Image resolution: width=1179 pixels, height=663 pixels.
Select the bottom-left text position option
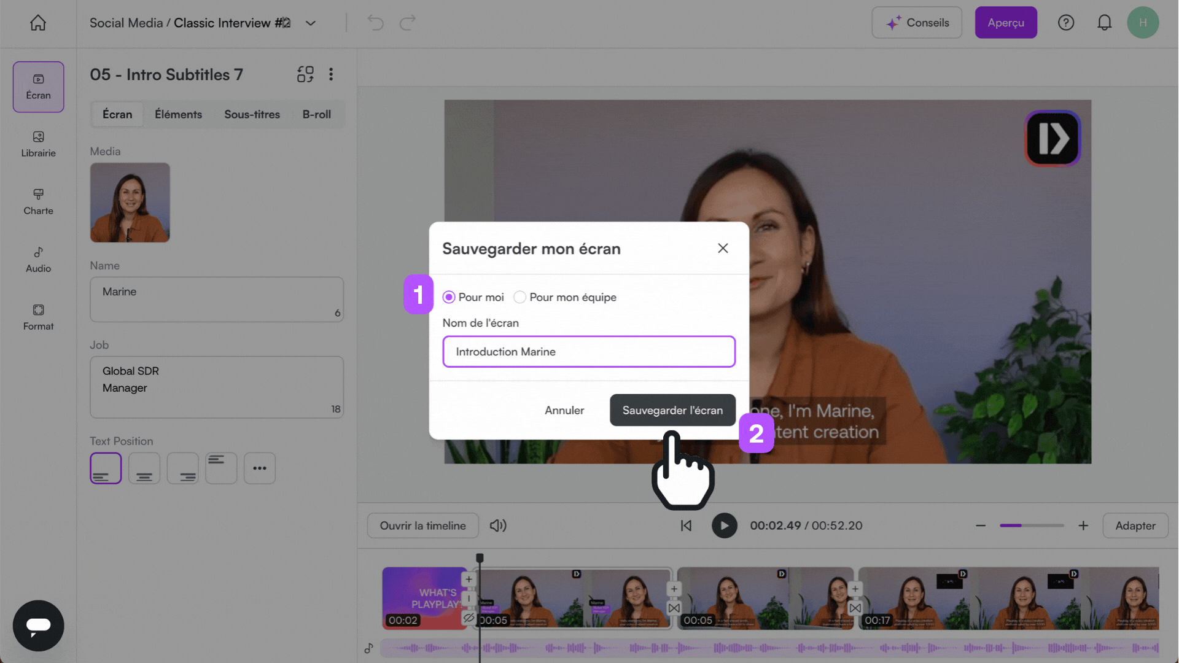105,468
